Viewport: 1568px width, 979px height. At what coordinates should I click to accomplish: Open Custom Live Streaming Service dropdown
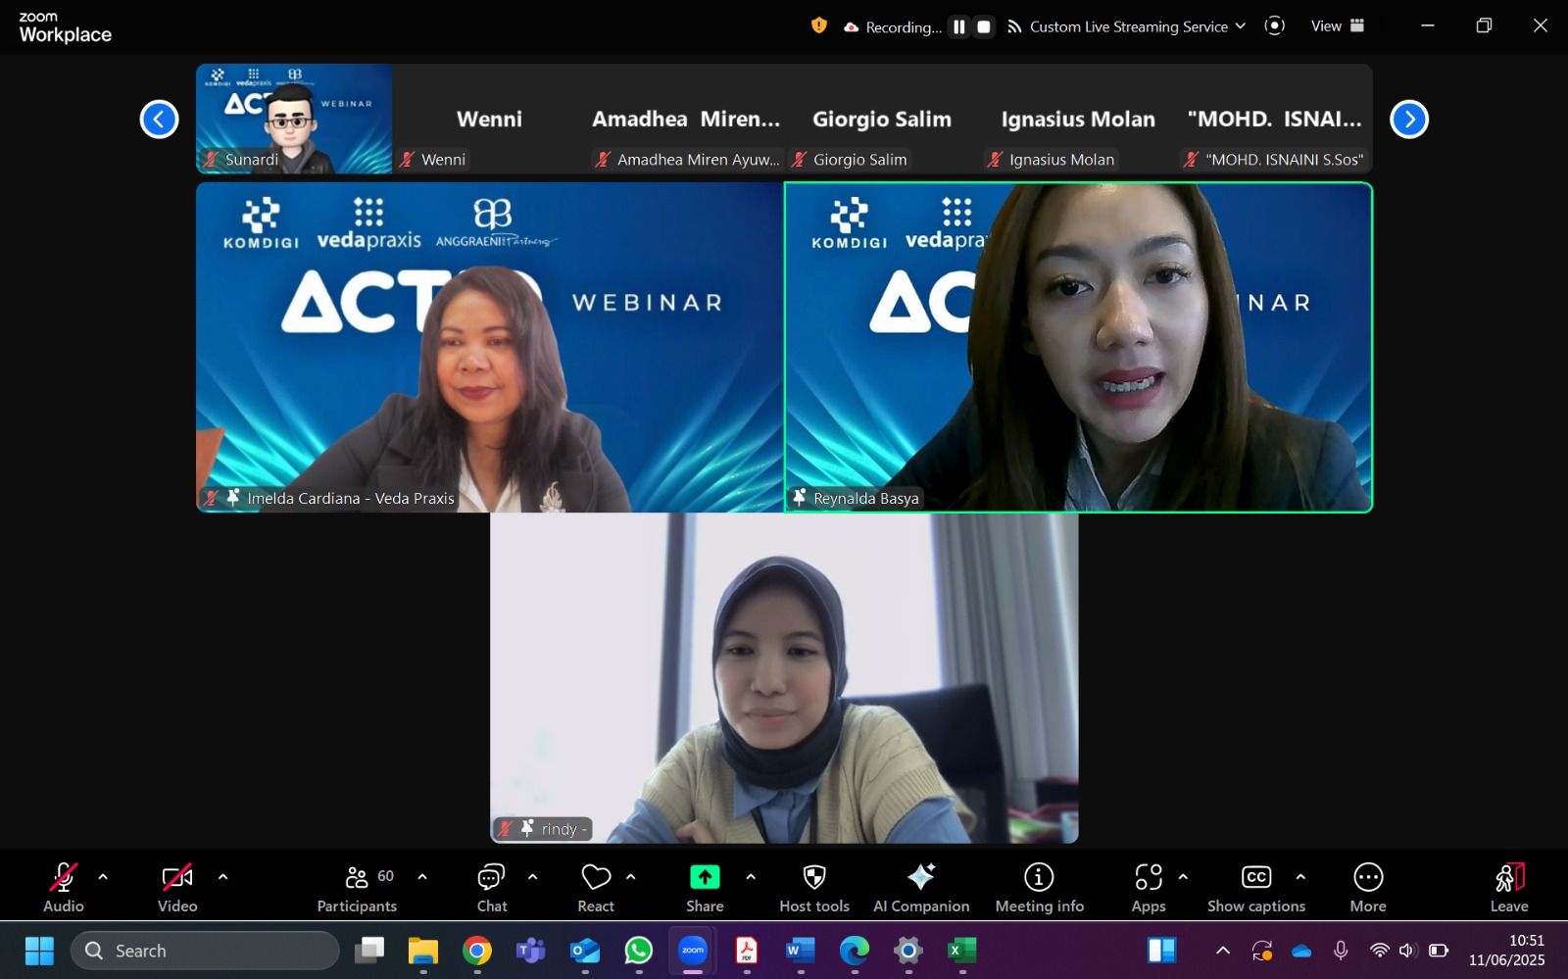(x=1127, y=26)
